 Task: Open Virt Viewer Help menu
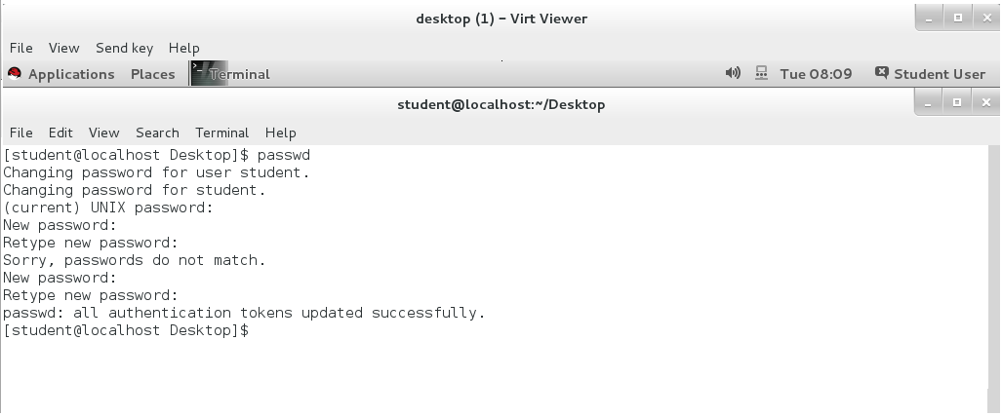tap(184, 48)
